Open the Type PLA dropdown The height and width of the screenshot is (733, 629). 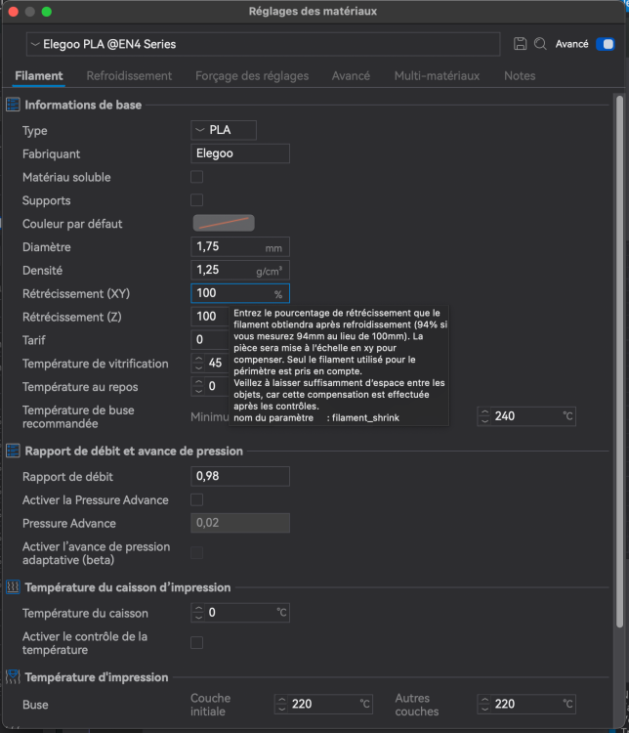[x=224, y=130]
